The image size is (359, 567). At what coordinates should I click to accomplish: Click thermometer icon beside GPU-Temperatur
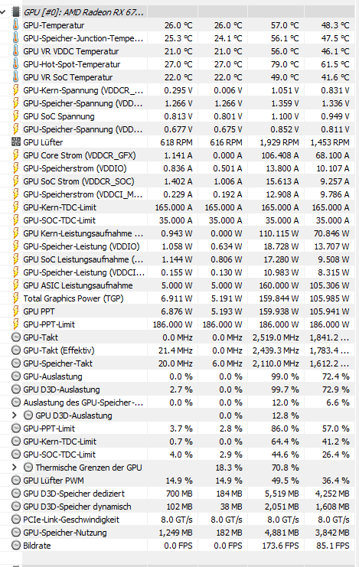(15, 25)
